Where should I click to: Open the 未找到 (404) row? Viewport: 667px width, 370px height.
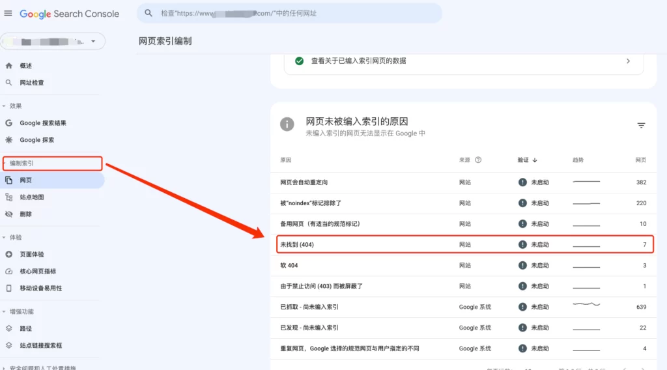coord(465,244)
